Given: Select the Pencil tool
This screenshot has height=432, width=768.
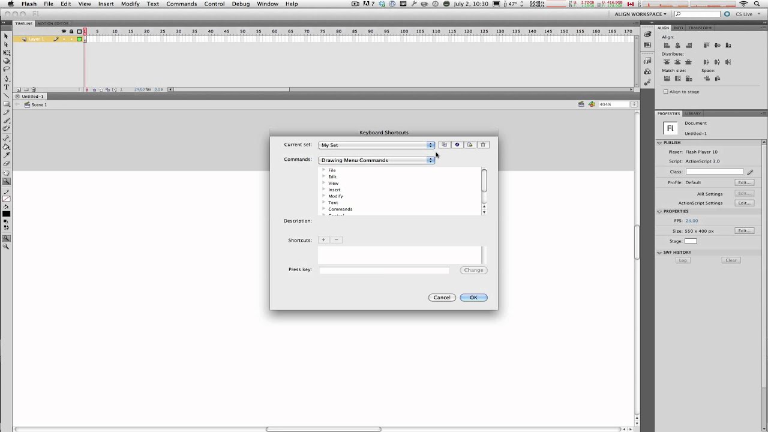Looking at the screenshot, I should click(x=7, y=112).
